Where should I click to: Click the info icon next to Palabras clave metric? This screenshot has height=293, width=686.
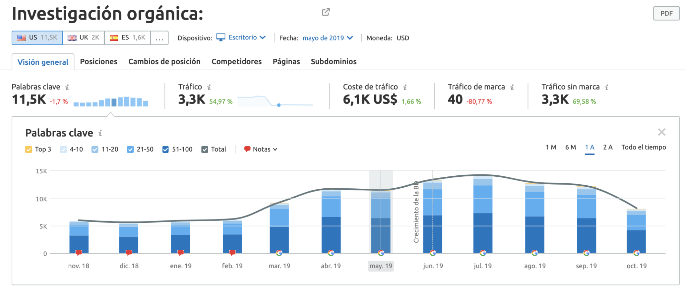67,87
